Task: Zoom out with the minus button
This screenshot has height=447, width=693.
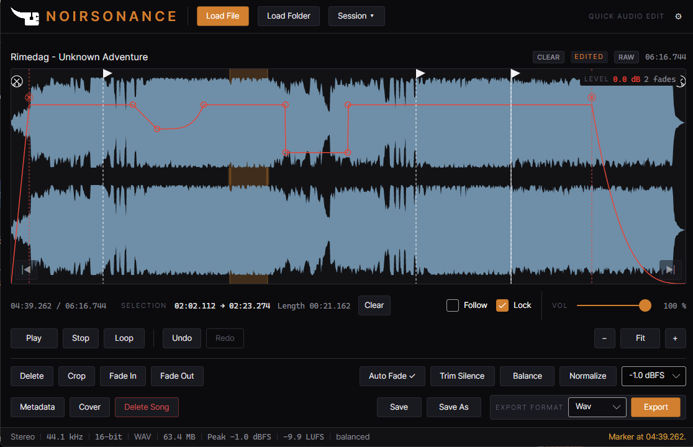Action: pyautogui.click(x=605, y=338)
